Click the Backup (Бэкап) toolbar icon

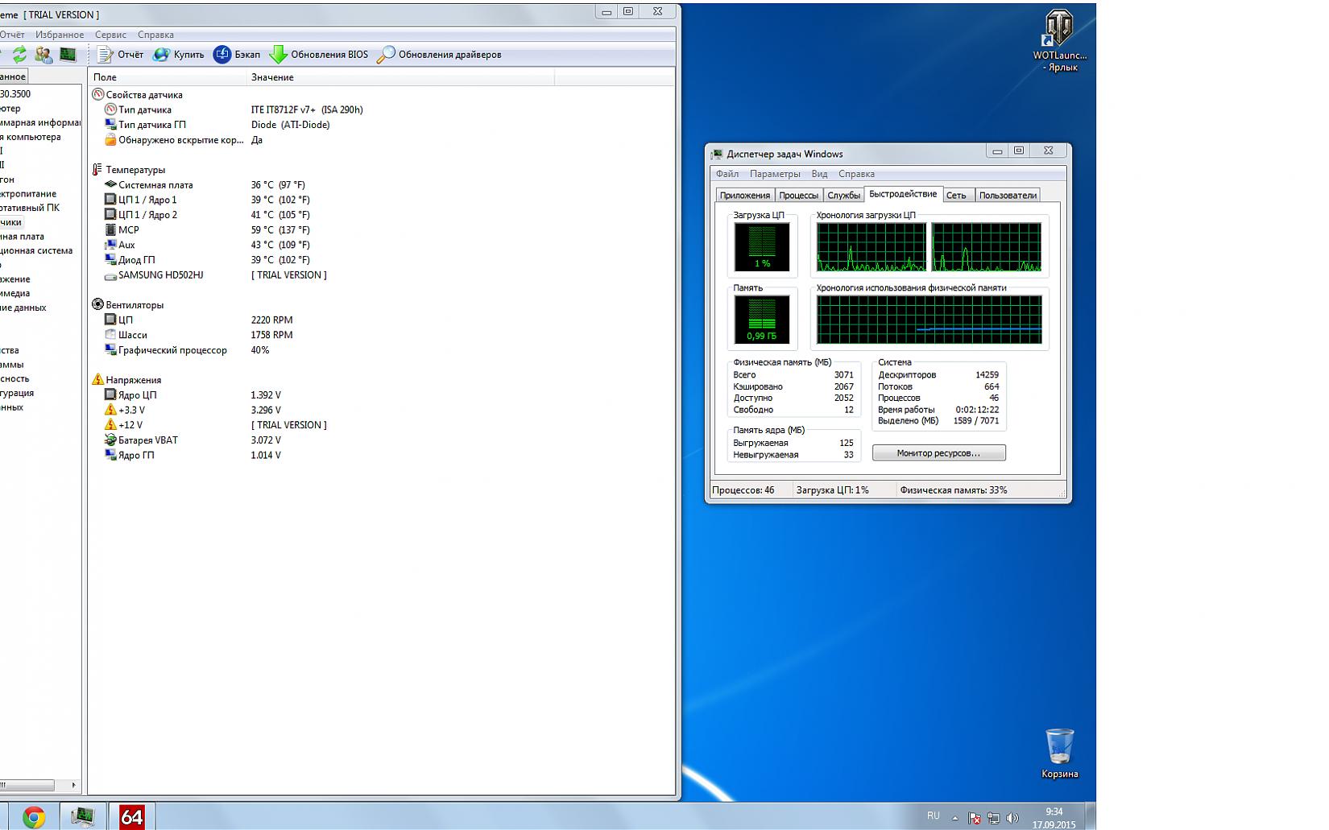pos(222,55)
